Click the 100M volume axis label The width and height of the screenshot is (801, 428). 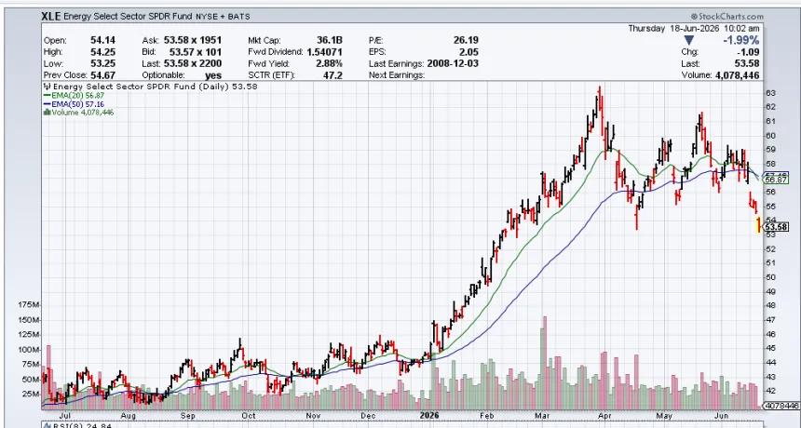29,350
